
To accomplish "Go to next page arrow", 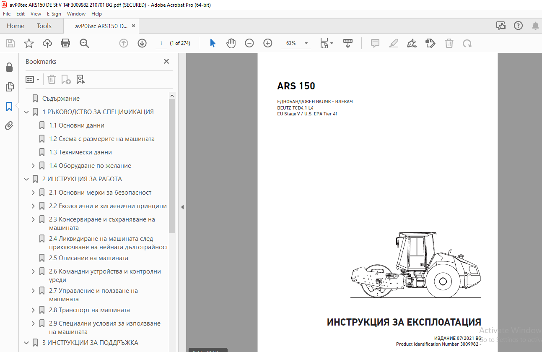I will click(x=142, y=43).
